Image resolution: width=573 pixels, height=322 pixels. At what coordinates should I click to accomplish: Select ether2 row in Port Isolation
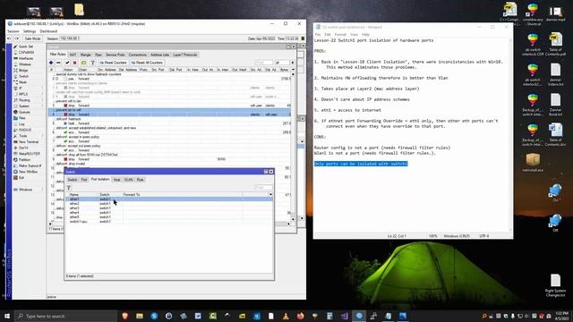click(x=169, y=204)
